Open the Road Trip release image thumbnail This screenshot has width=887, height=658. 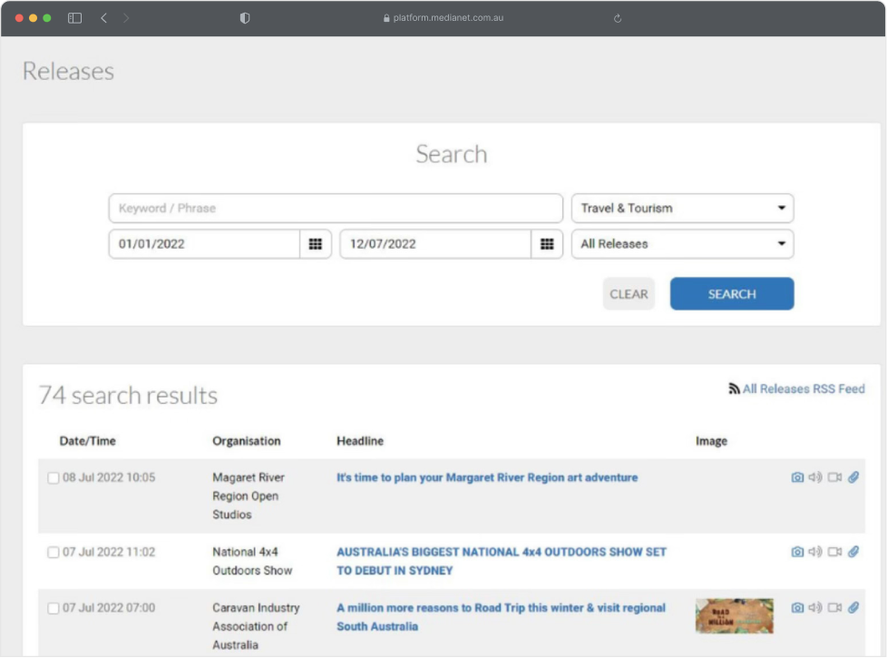734,615
